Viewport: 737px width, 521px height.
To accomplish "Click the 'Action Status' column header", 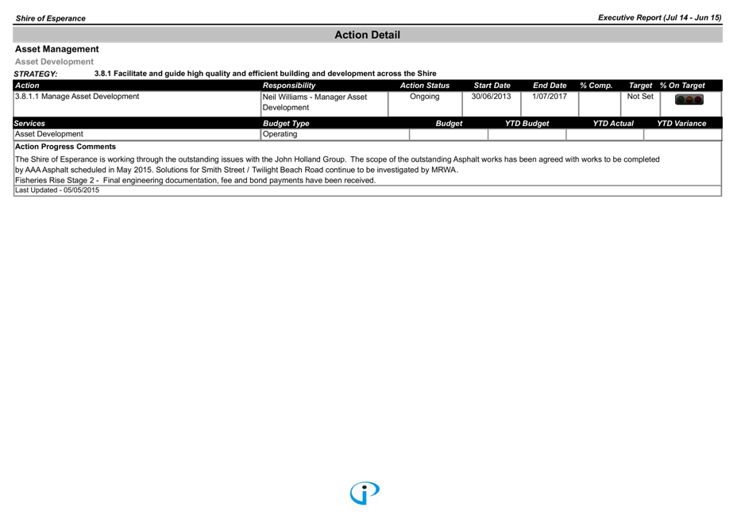I will (424, 86).
